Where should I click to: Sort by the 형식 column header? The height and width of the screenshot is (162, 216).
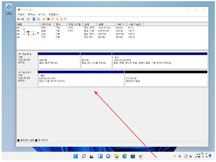tap(60, 24)
